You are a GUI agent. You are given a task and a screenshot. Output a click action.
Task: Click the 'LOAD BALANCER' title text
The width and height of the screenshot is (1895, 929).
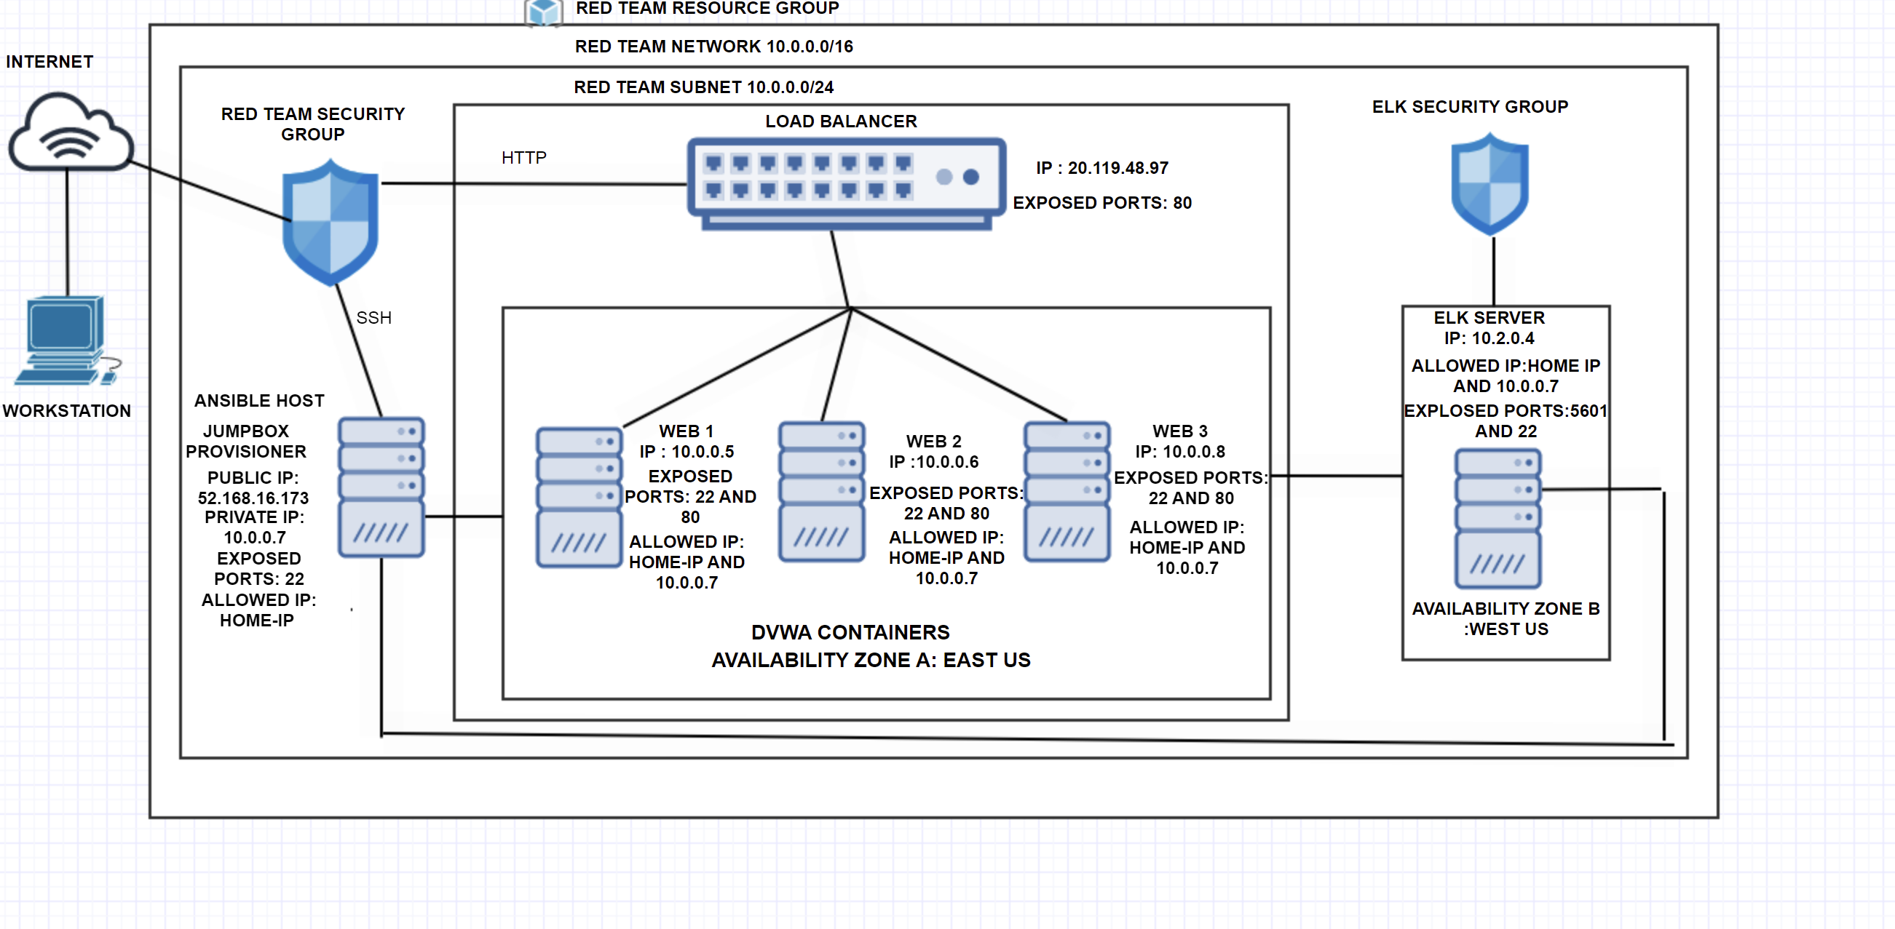point(841,121)
